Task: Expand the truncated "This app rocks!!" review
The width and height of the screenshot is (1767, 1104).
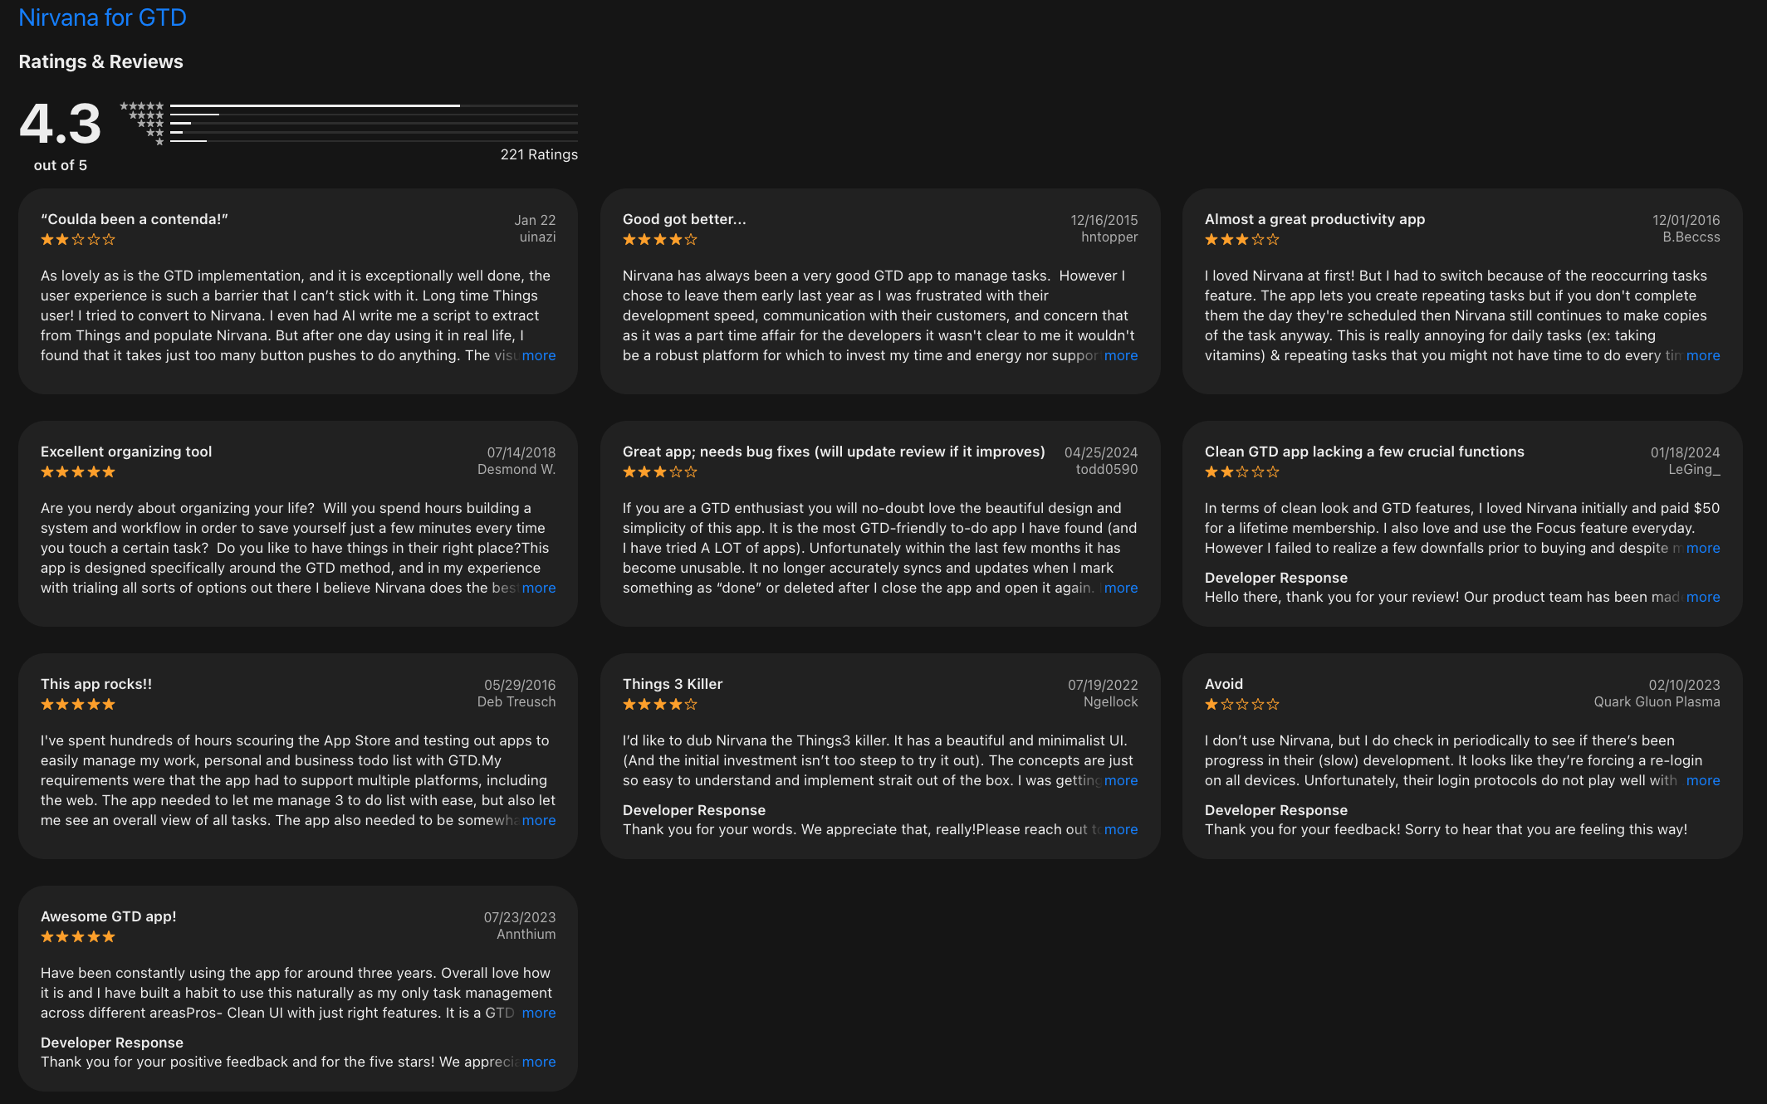Action: pos(538,820)
